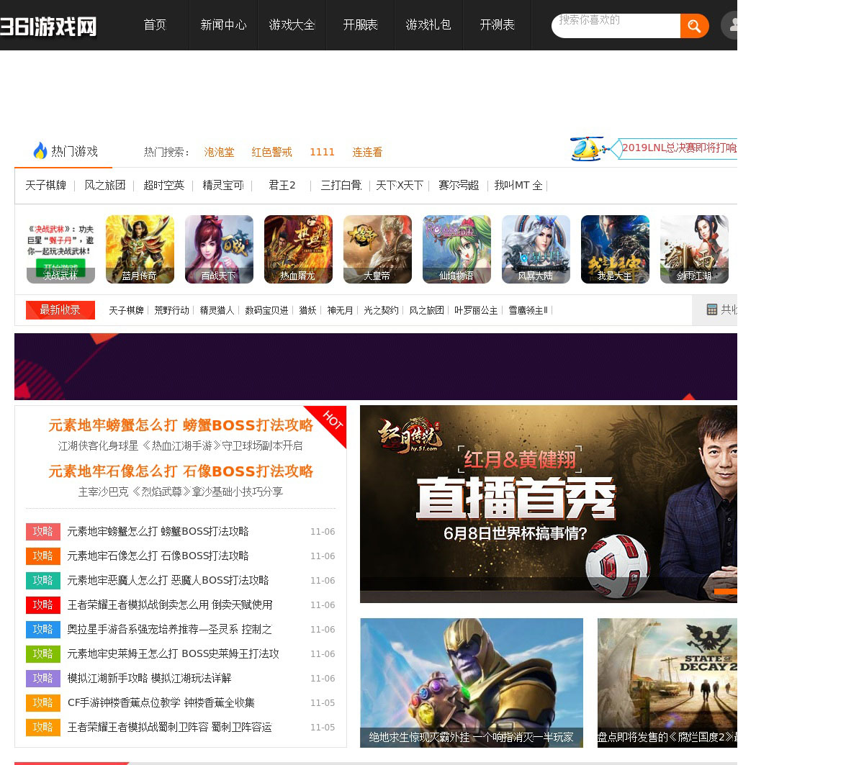Click 超时空英 in hot games row

(x=163, y=185)
